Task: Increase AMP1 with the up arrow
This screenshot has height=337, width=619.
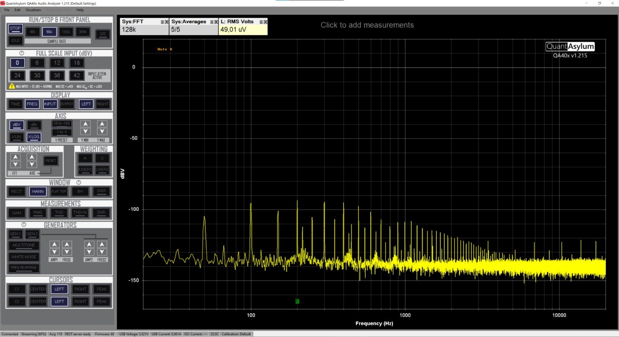Action: point(55,245)
